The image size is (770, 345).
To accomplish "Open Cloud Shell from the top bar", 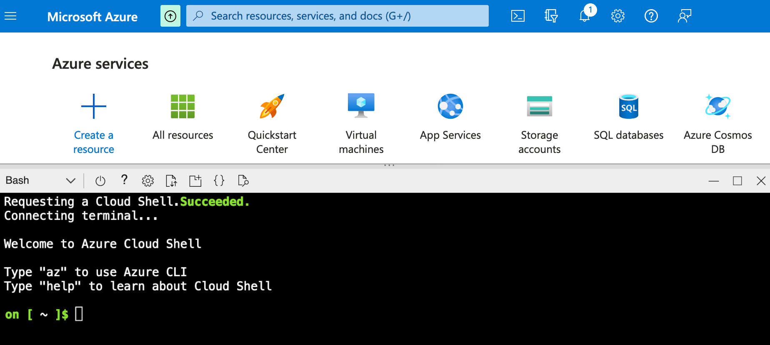I will point(517,16).
